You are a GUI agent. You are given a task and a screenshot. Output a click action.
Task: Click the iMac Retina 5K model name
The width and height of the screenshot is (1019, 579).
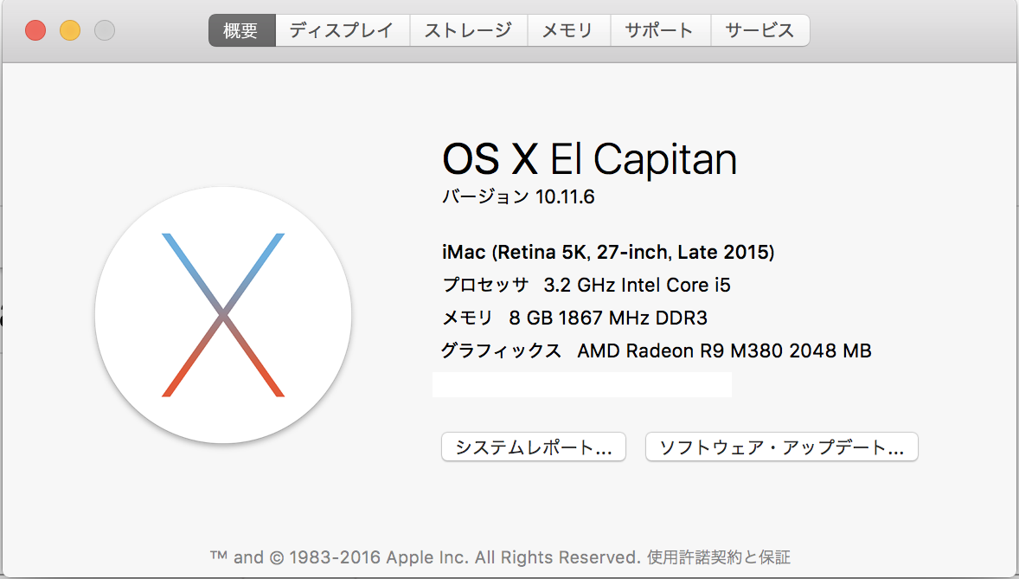[x=607, y=253]
